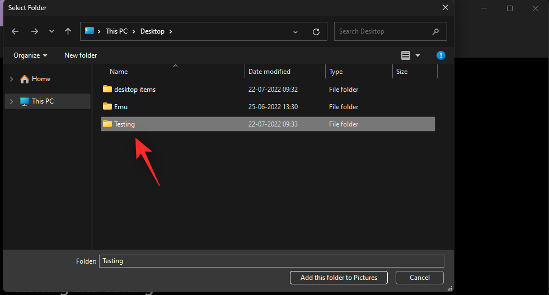This screenshot has width=549, height=295.
Task: Expand the This PC tree node
Action: 12,101
